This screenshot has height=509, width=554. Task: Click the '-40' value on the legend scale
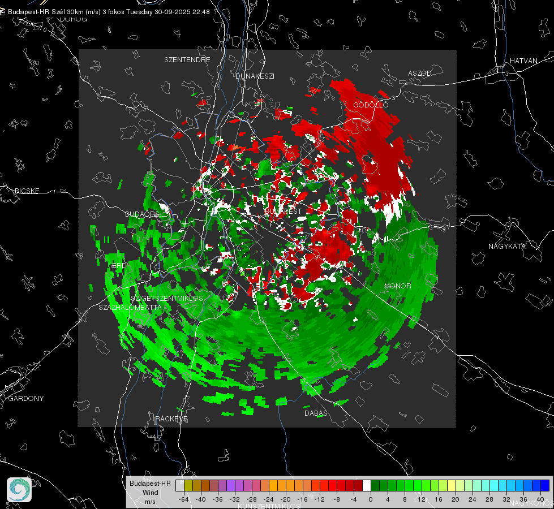(x=201, y=499)
